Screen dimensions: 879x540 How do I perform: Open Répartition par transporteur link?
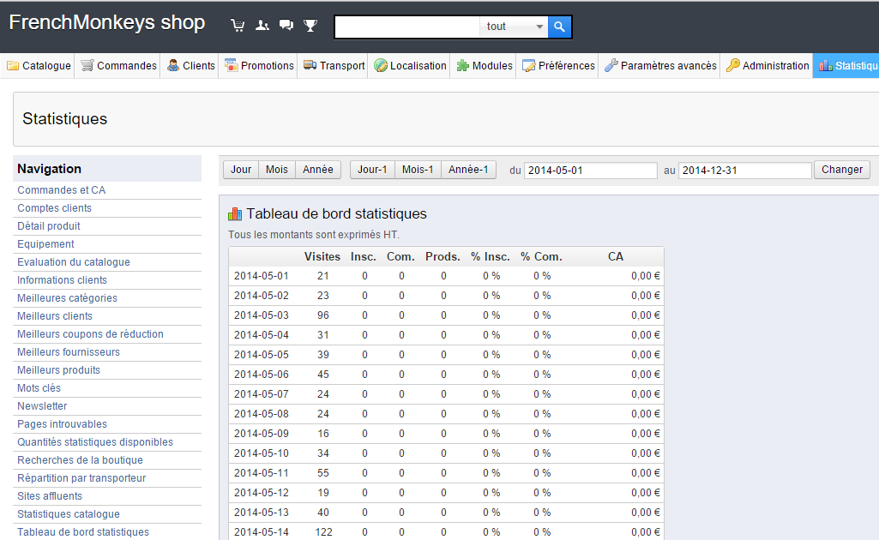(81, 477)
